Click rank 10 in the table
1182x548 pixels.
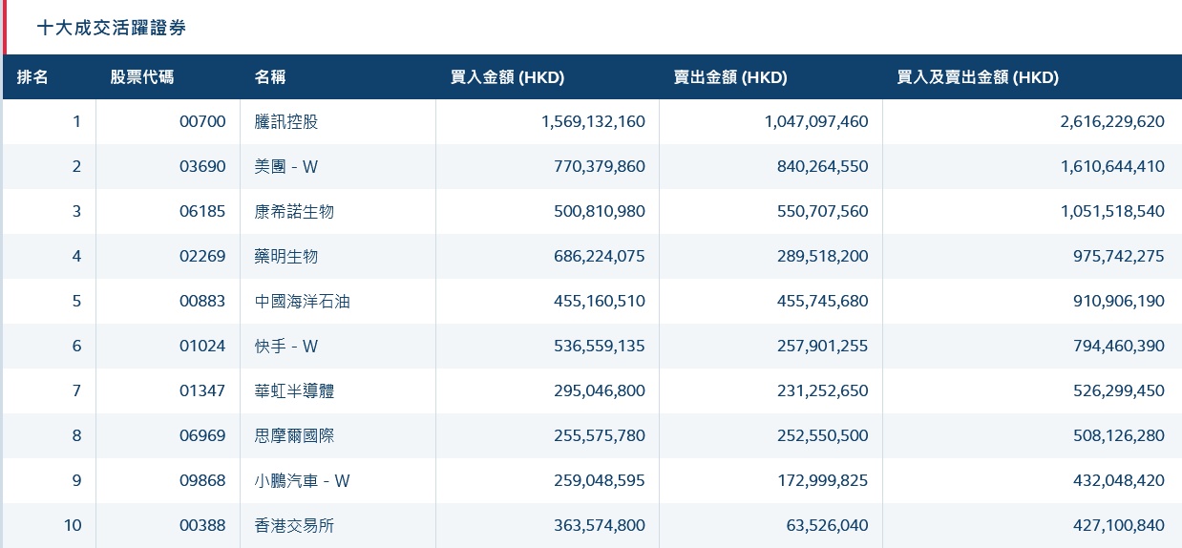pyautogui.click(x=74, y=525)
